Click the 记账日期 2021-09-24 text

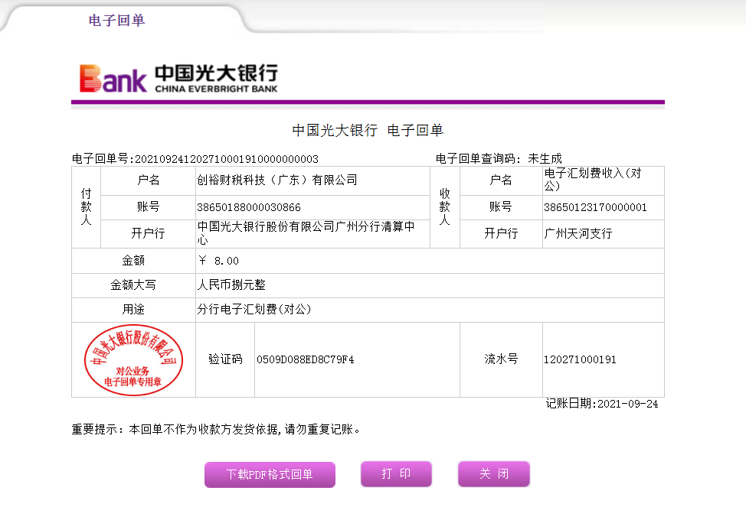coord(602,404)
